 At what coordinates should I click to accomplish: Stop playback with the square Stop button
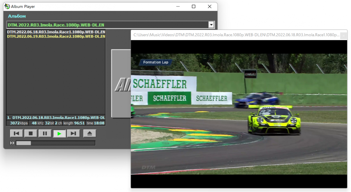coord(31,133)
